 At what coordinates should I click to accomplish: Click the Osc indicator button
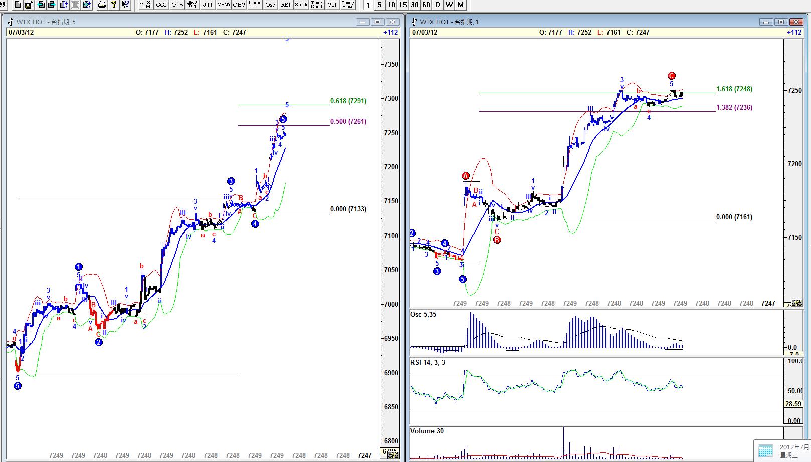click(270, 4)
